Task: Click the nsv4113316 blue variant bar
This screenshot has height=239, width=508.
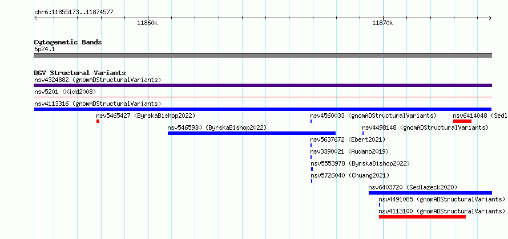Action: 263,109
